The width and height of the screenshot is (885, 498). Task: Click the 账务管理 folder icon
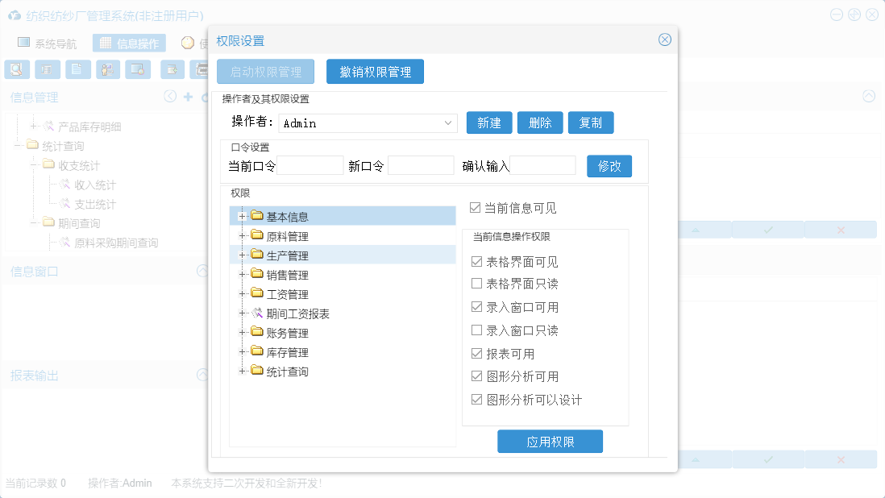257,333
